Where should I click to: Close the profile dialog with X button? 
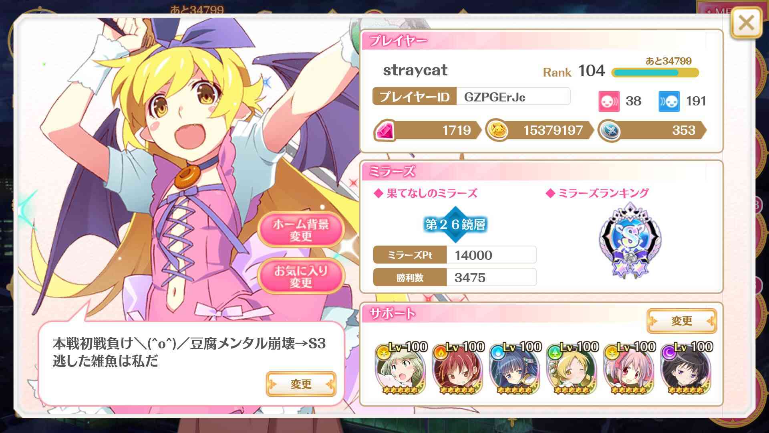coord(746,24)
